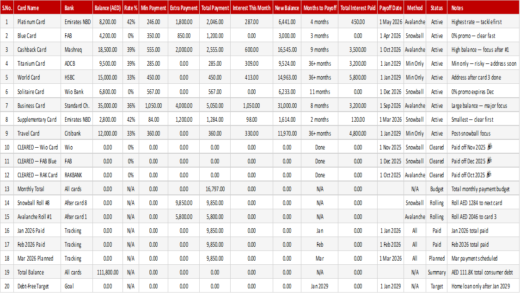Click the 'CLEARED — Wio Card' cell
This screenshot has height=306, width=520.
pyautogui.click(x=37, y=147)
